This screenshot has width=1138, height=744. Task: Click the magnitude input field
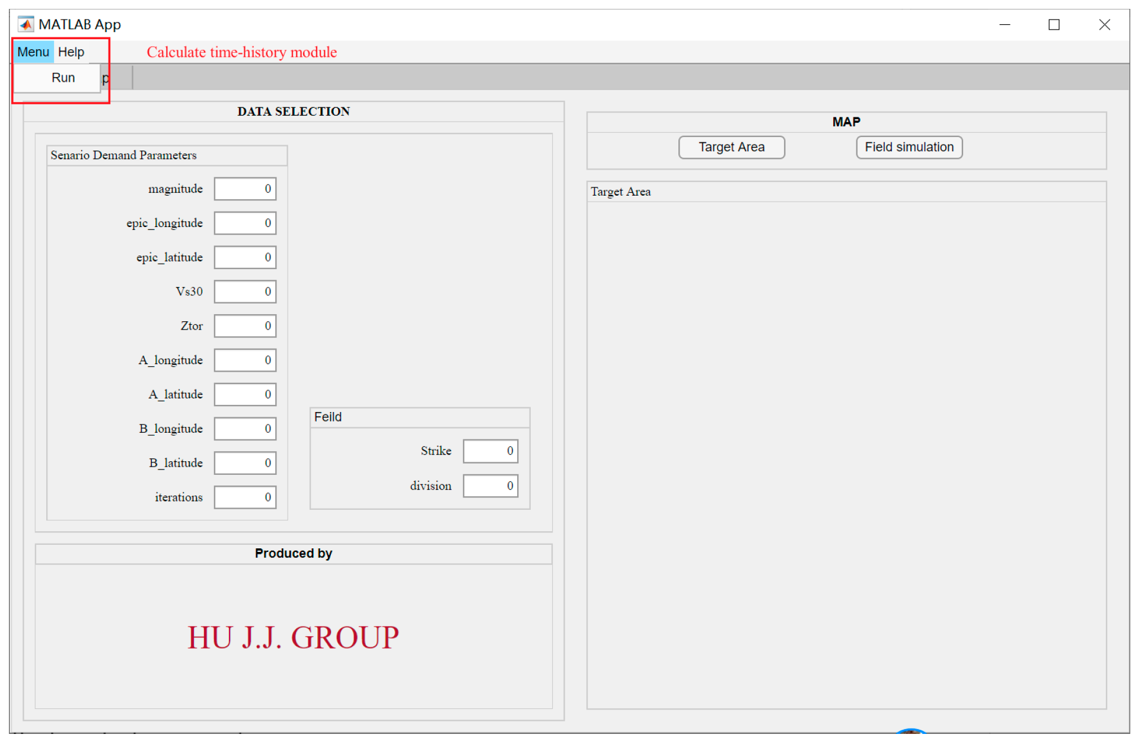pyautogui.click(x=245, y=189)
